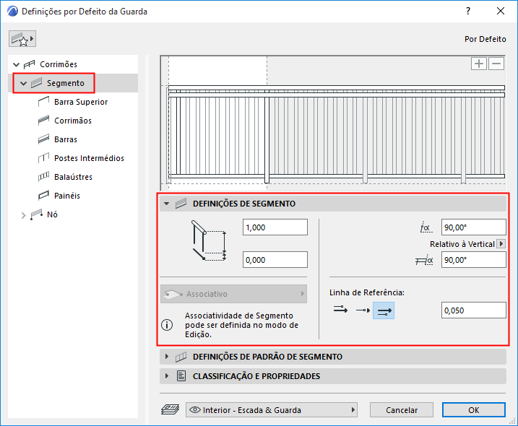Click the eye icon in layer dropdown
This screenshot has width=518, height=426.
click(195, 410)
